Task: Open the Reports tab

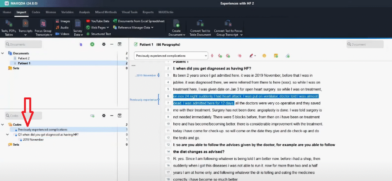Action: pos(148,12)
